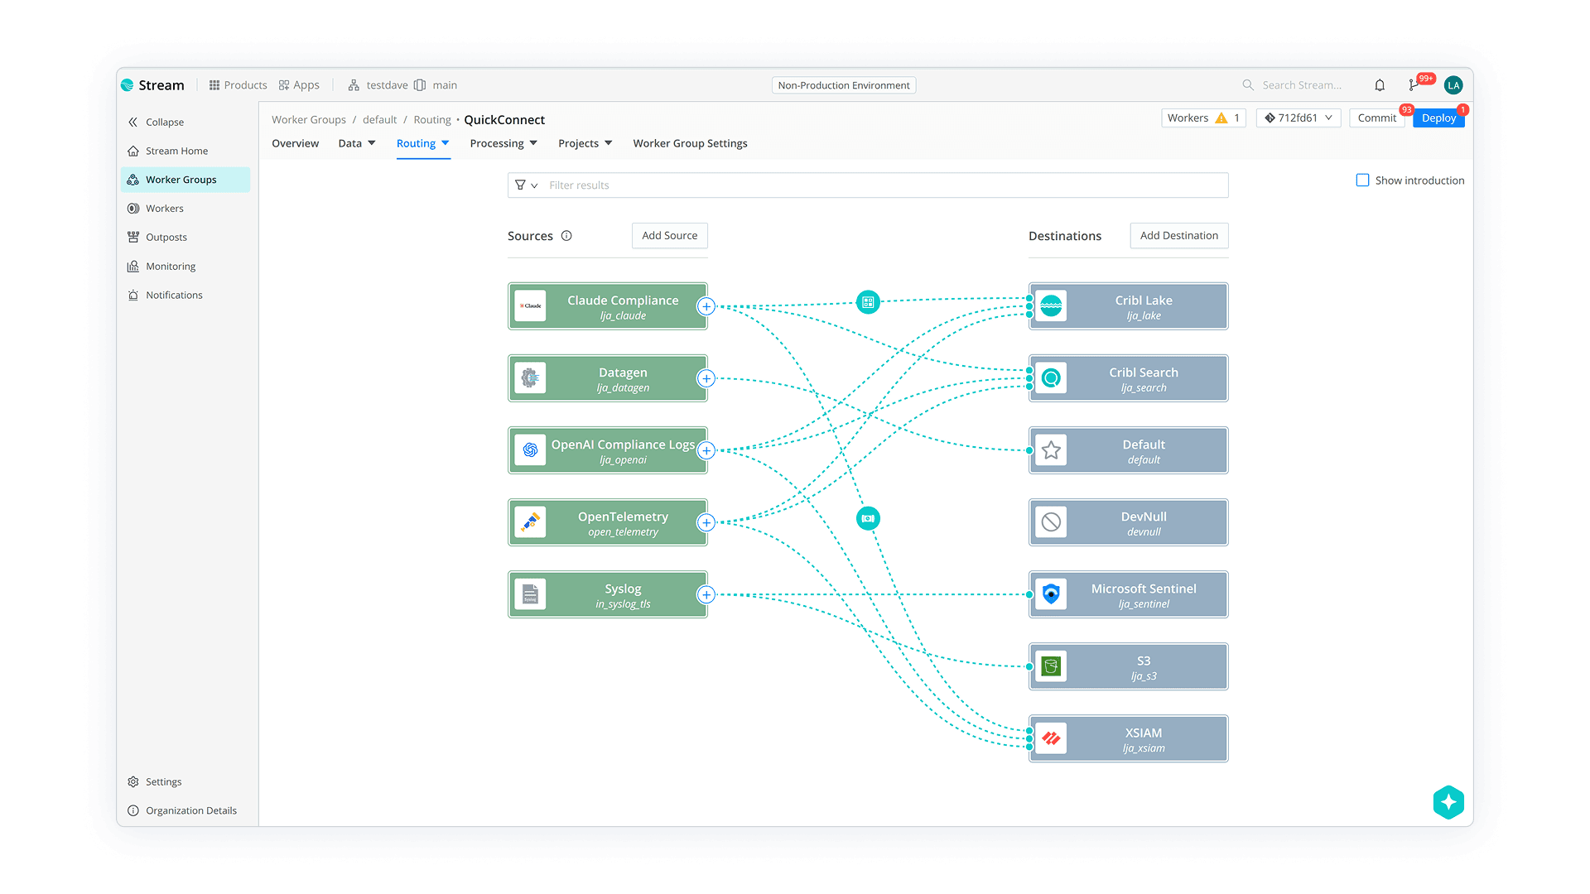Open the Products grid menu
Screen dimensions: 1590x894
tap(238, 85)
